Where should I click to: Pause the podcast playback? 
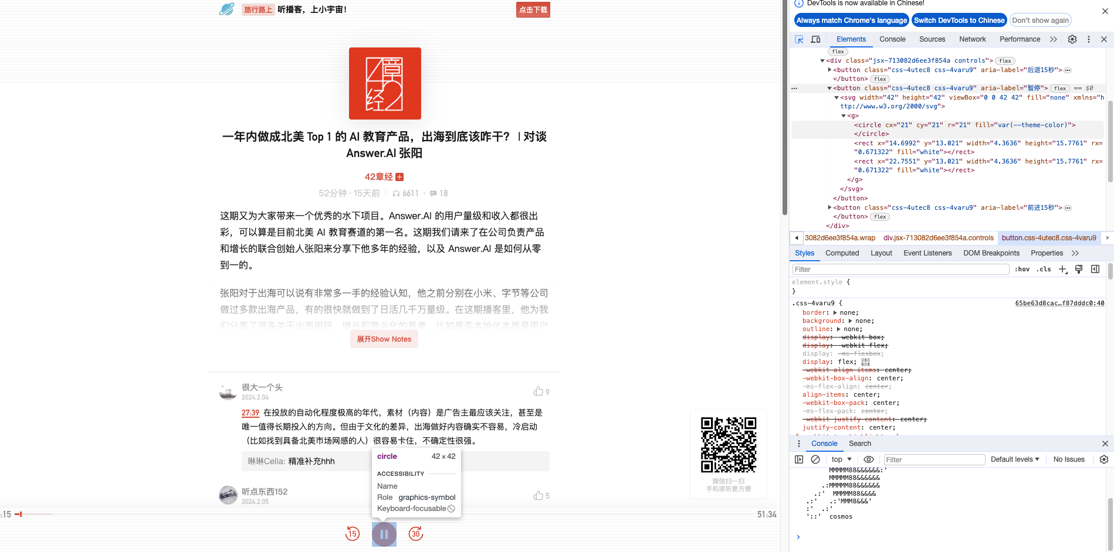point(384,534)
